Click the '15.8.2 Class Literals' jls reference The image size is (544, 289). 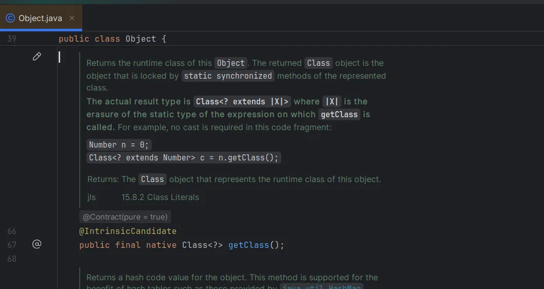coord(160,197)
